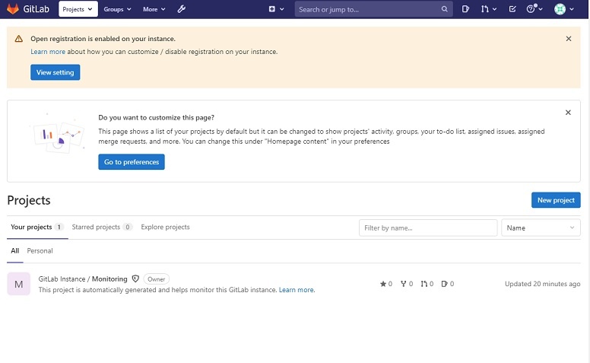Open the new item plus dropdown
The image size is (590, 363).
point(276,9)
